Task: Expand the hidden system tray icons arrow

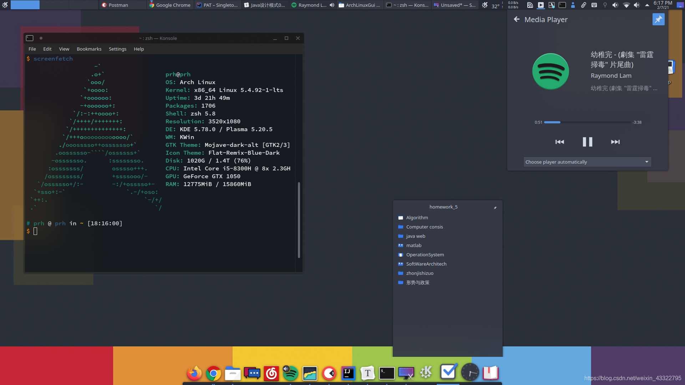Action: tap(647, 5)
